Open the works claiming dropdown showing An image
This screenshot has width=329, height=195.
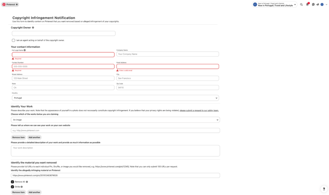click(116, 119)
